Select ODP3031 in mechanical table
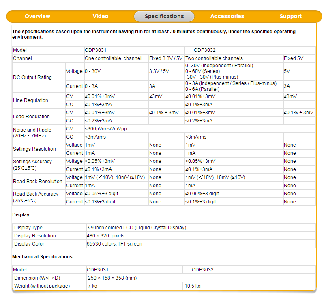This screenshot has height=299, width=326. 97,270
